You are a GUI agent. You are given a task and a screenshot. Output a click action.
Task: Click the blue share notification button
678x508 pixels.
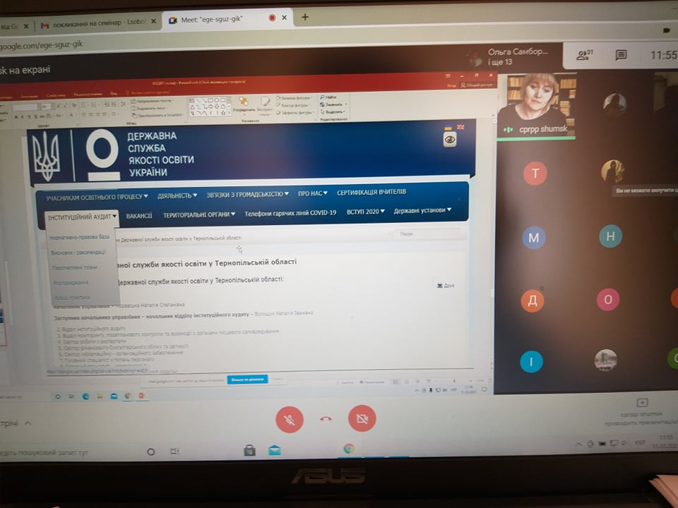247,380
